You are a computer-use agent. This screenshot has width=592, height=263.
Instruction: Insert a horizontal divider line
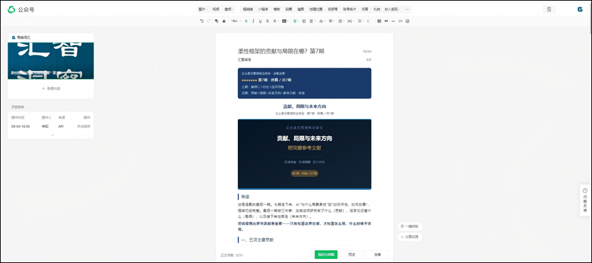click(393, 21)
